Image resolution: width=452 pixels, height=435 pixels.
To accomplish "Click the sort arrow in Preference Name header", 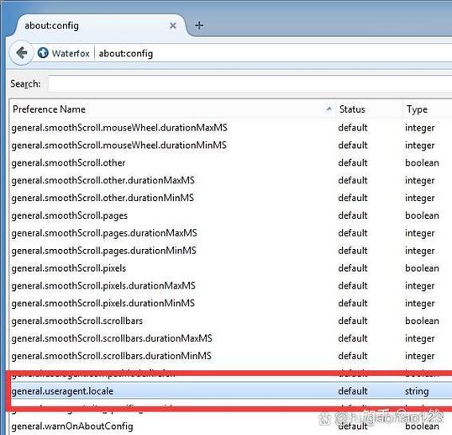I will point(328,109).
